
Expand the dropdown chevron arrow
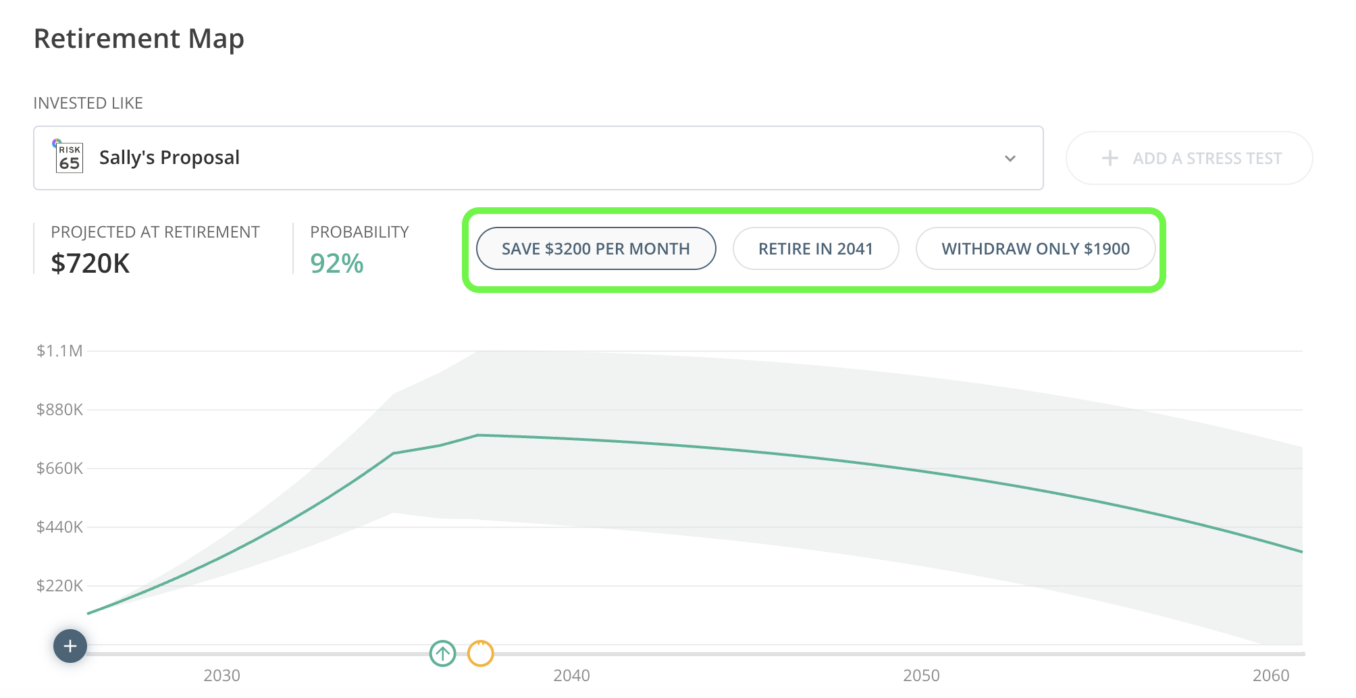[x=1010, y=159]
